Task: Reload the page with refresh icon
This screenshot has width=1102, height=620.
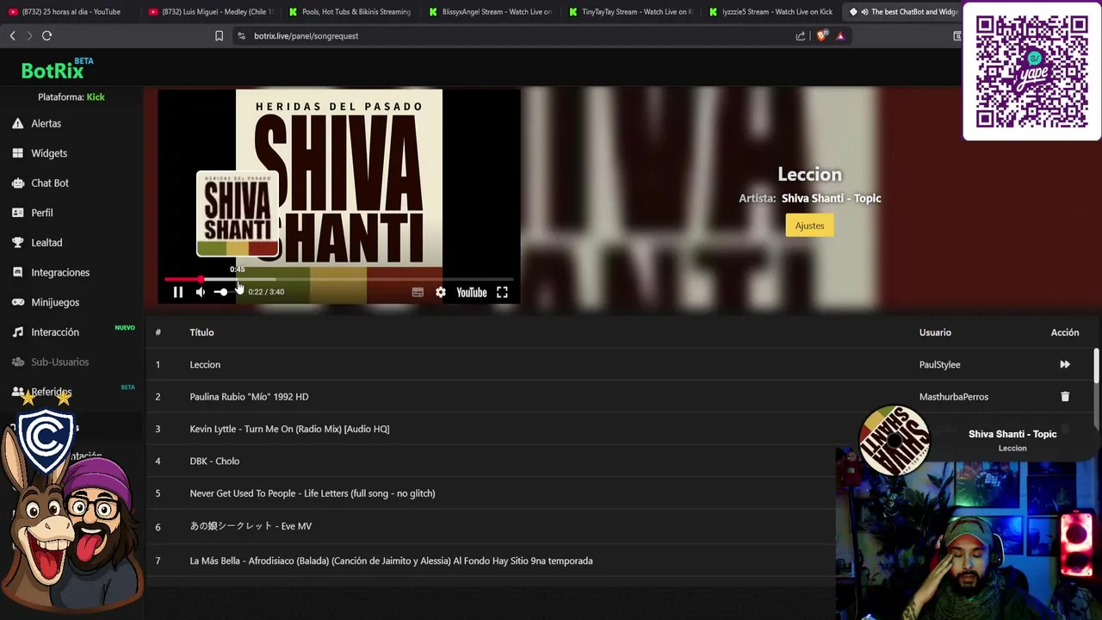Action: coord(46,35)
